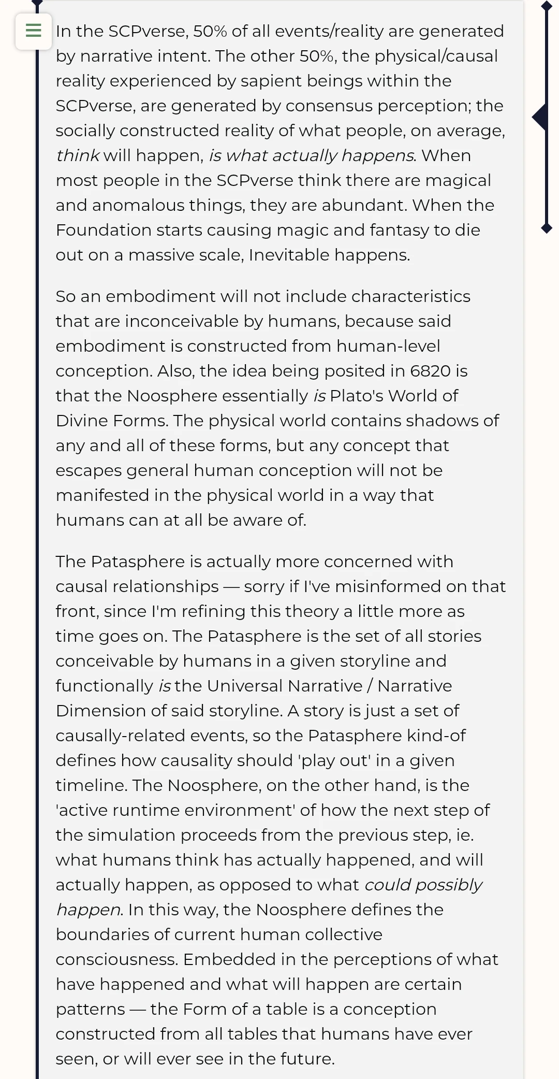Click the triangular position marker on the scroll indicator
Image resolution: width=559 pixels, height=1079 pixels.
(540, 117)
